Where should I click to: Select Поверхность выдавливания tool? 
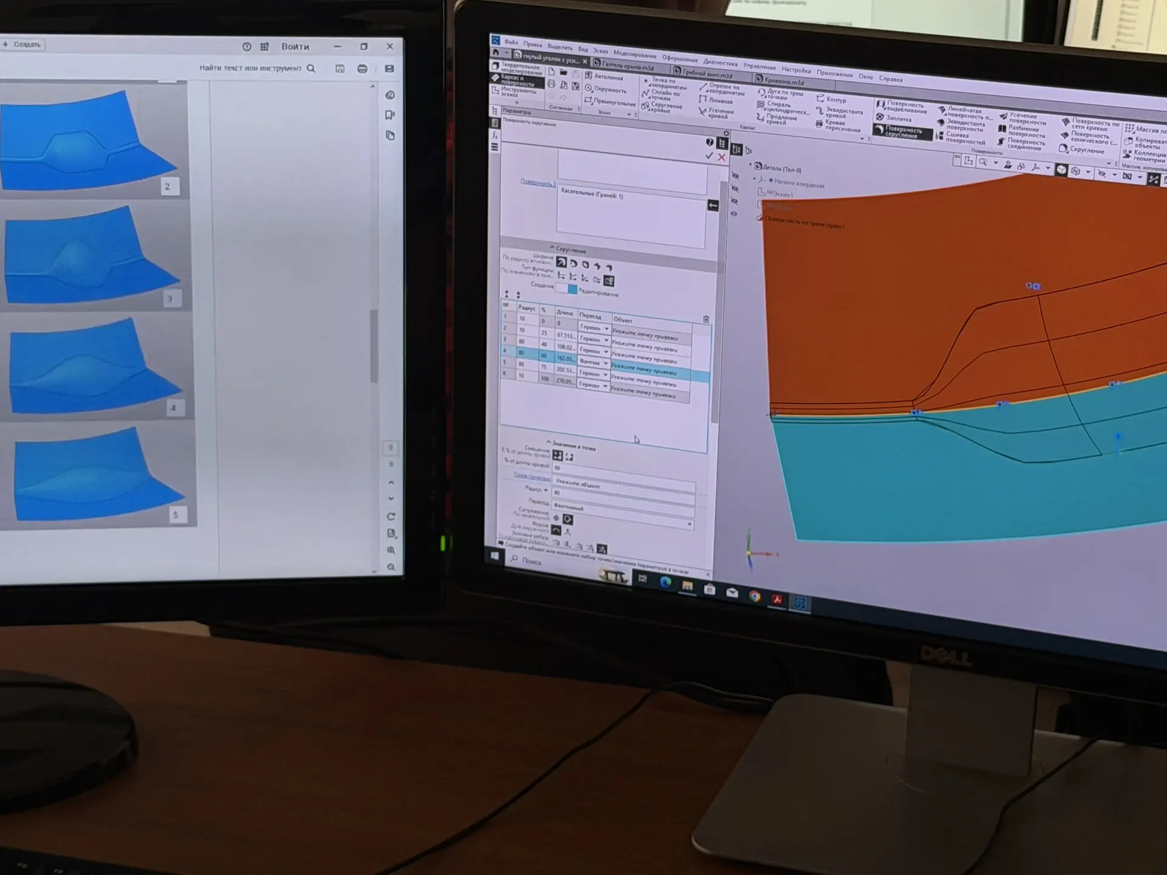tap(902, 107)
